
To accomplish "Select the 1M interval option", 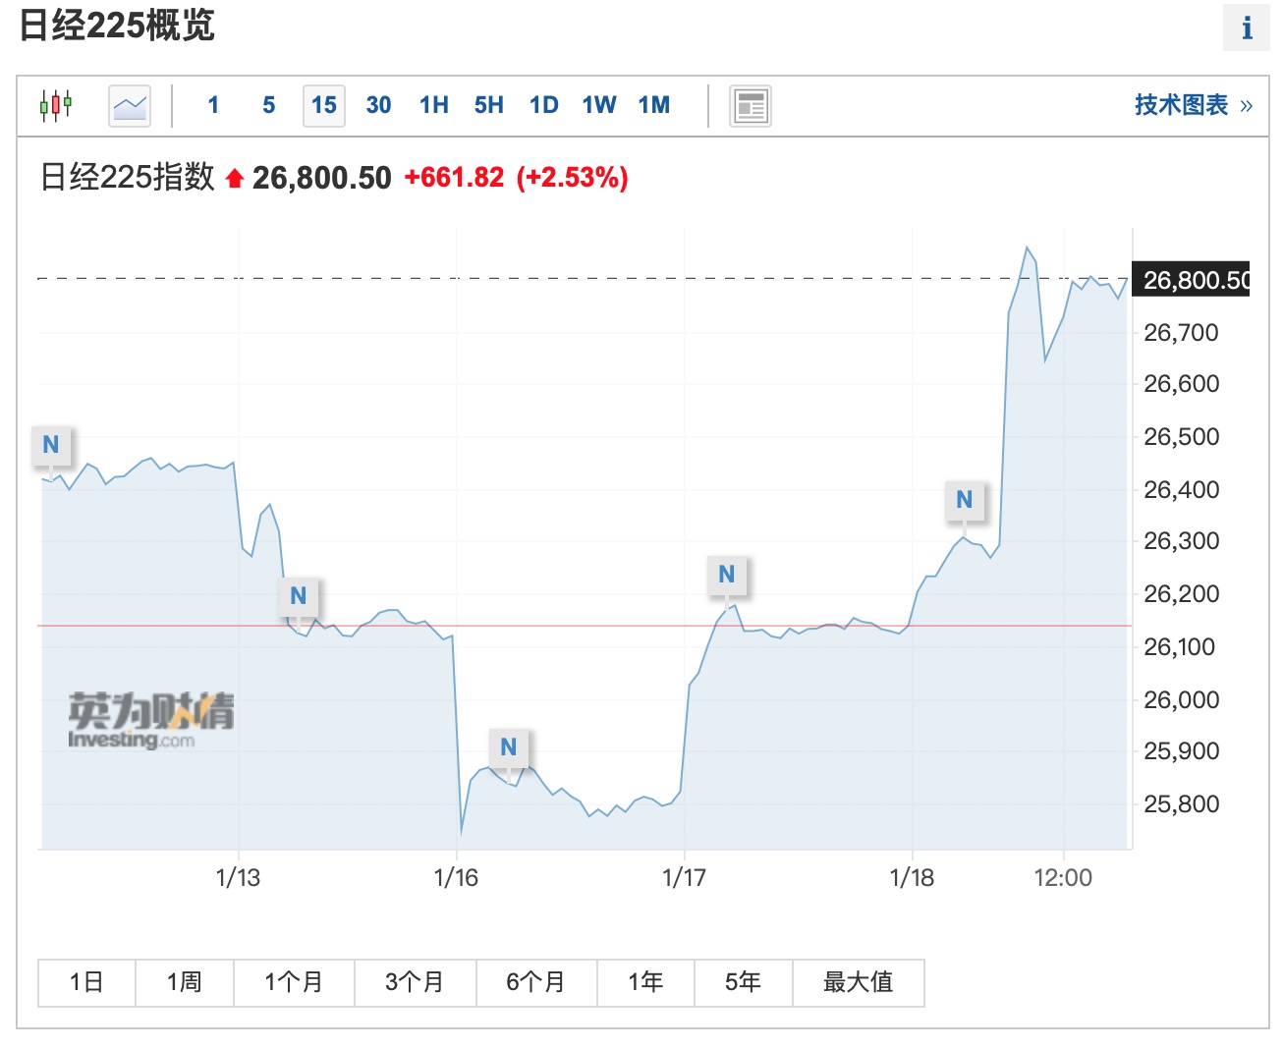I will pos(653,105).
